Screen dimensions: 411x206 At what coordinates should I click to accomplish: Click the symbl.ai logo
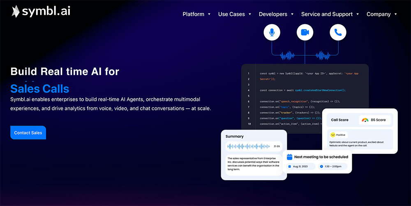(x=41, y=11)
